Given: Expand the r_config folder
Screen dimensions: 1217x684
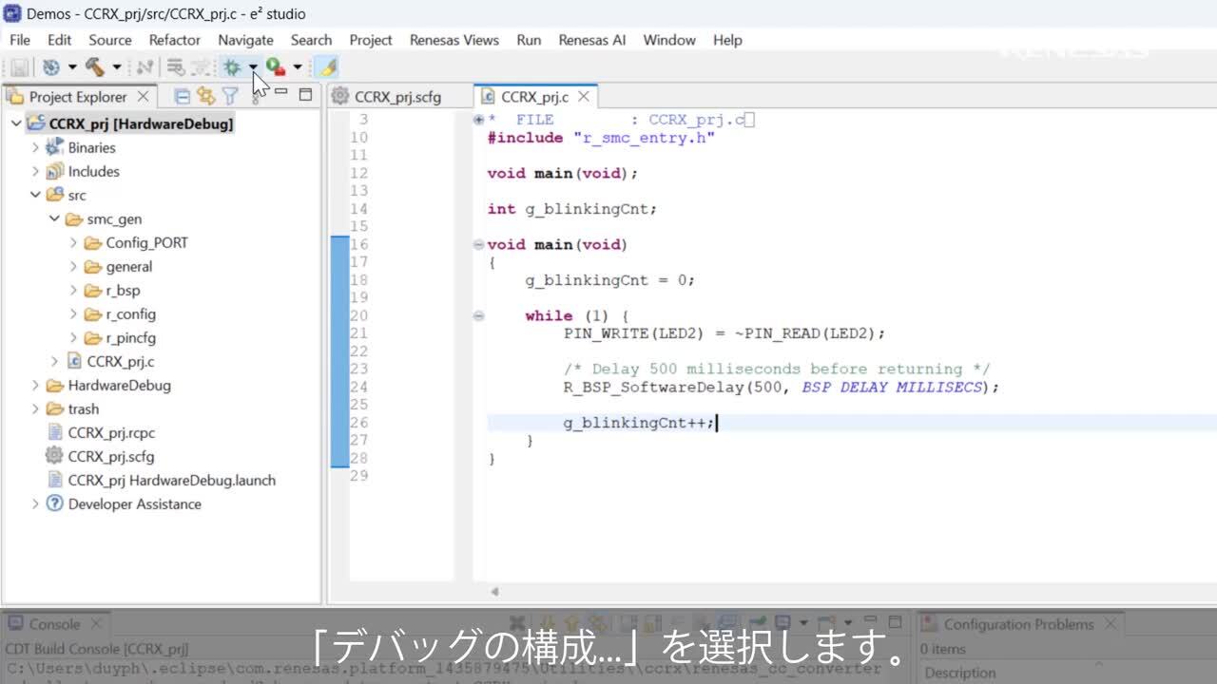Looking at the screenshot, I should click(73, 313).
